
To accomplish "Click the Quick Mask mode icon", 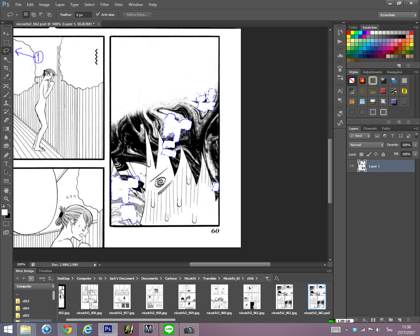I will (x=6, y=224).
